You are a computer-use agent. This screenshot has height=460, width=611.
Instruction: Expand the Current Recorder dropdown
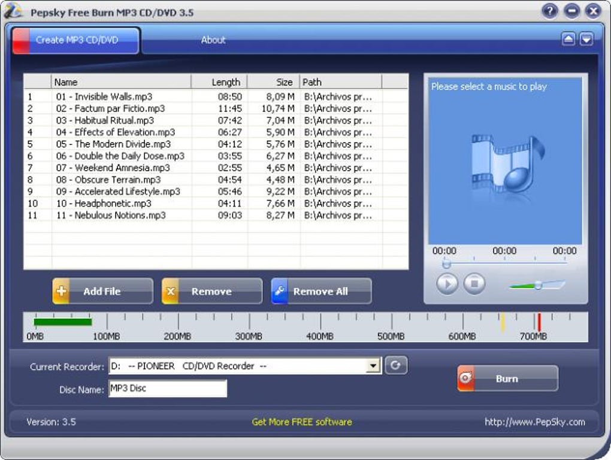coord(373,366)
